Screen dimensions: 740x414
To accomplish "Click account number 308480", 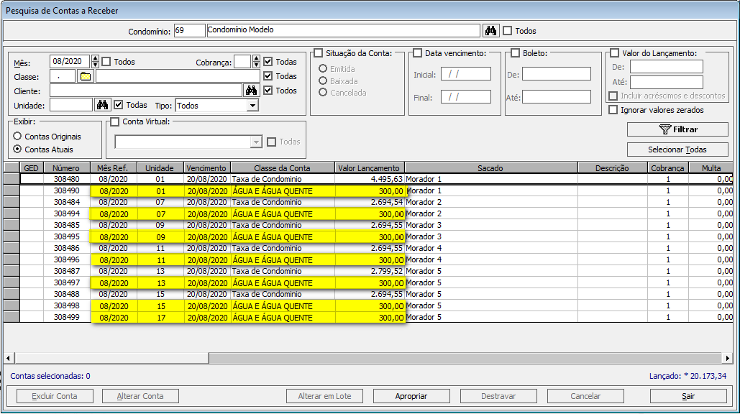I will click(x=66, y=179).
